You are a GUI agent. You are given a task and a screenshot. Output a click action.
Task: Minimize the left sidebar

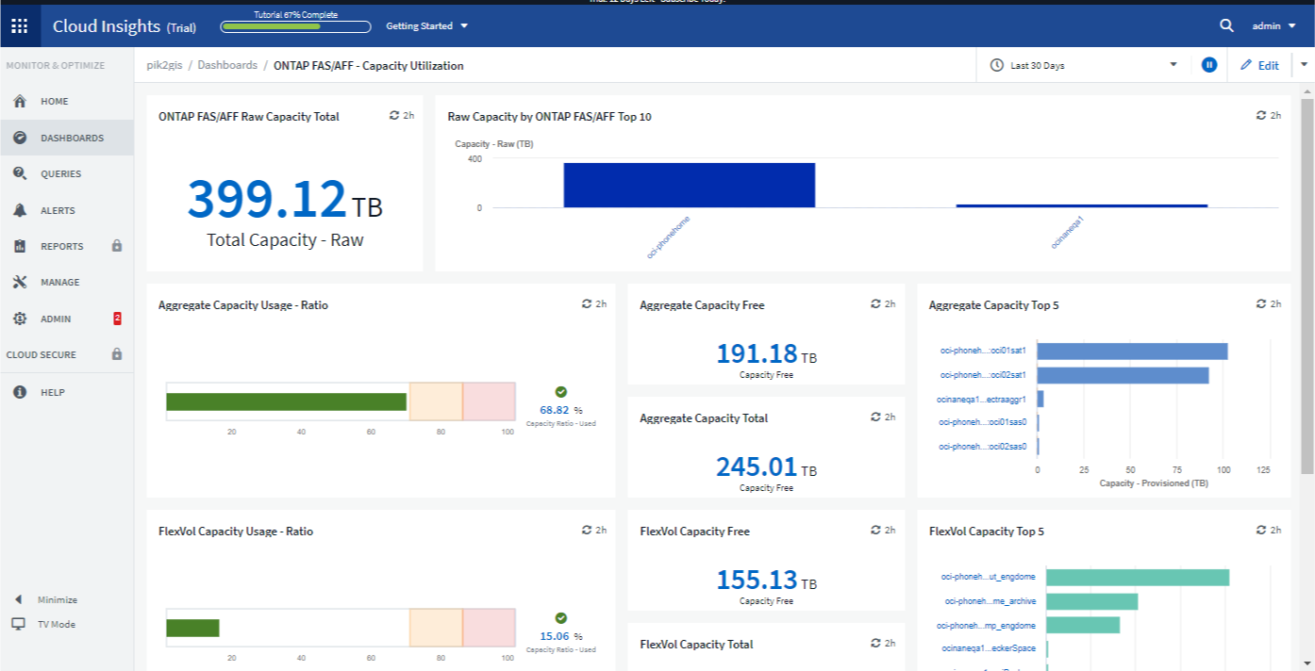(45, 599)
